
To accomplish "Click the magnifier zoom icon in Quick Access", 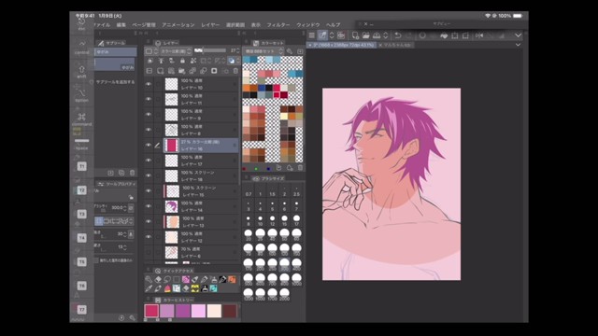I will click(149, 280).
